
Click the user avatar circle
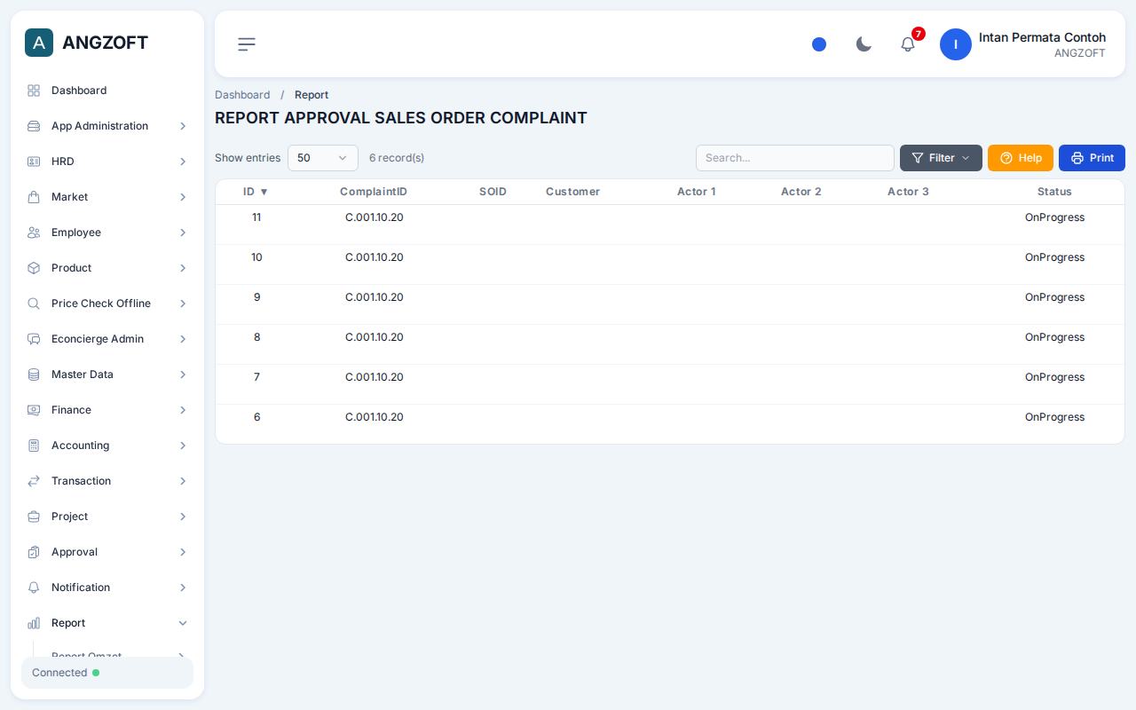tap(956, 44)
